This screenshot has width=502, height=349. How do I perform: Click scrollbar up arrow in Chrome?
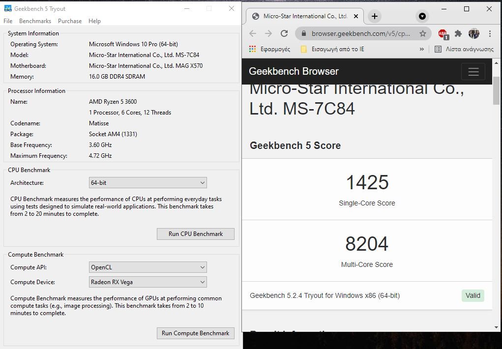coord(496,63)
